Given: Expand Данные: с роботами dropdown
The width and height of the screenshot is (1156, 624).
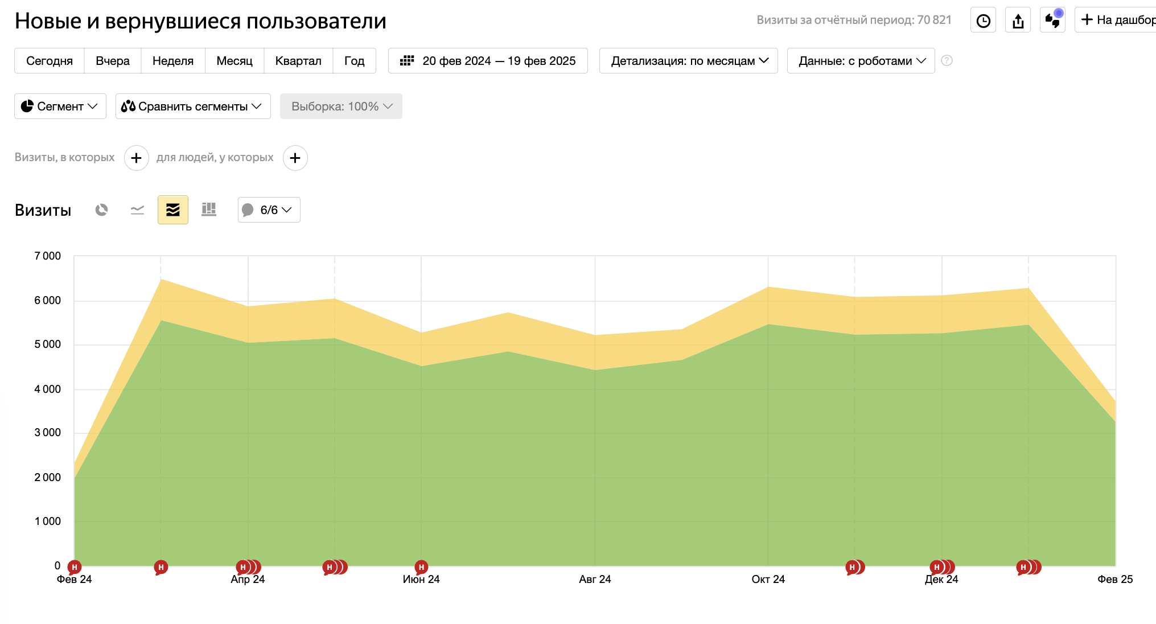Looking at the screenshot, I should coord(861,61).
